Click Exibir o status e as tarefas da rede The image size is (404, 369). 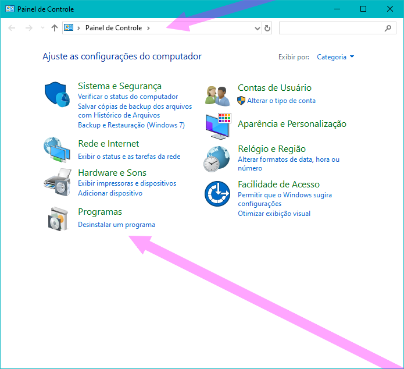[x=129, y=157]
